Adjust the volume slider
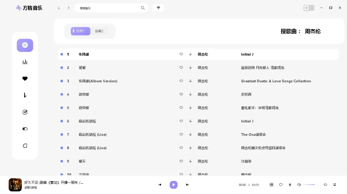This screenshot has height=194, width=347. [311, 185]
